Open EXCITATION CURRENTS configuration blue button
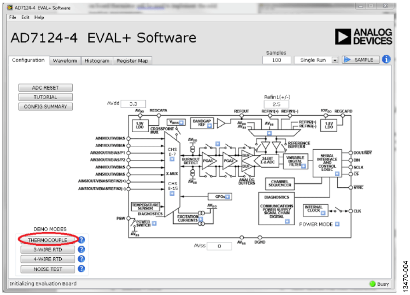 click(x=201, y=219)
